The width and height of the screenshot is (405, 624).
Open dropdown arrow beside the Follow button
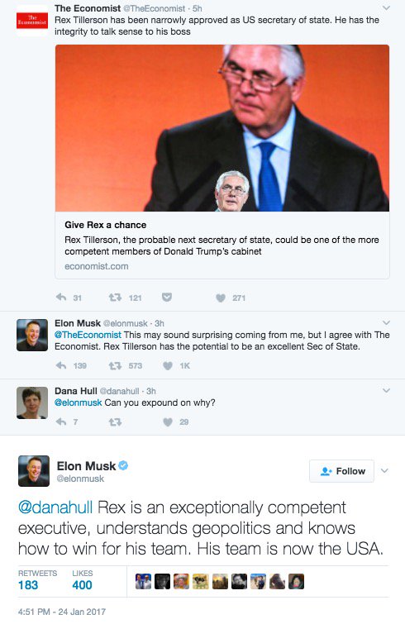[384, 471]
